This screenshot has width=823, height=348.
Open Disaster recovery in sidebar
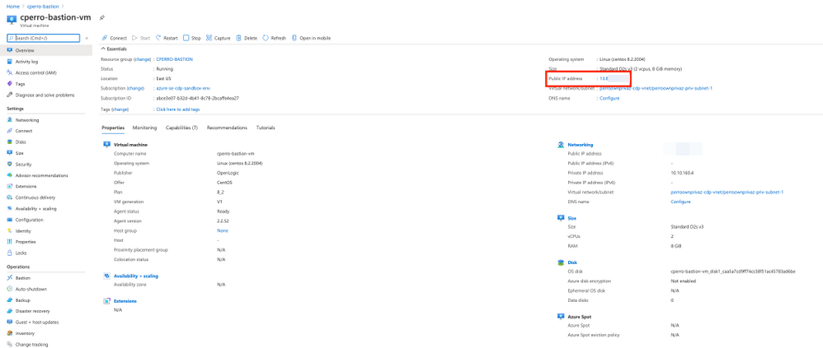[32, 311]
